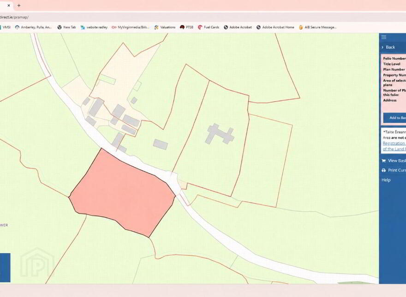
Task: Close the current browser tab
Action: (9, 6)
